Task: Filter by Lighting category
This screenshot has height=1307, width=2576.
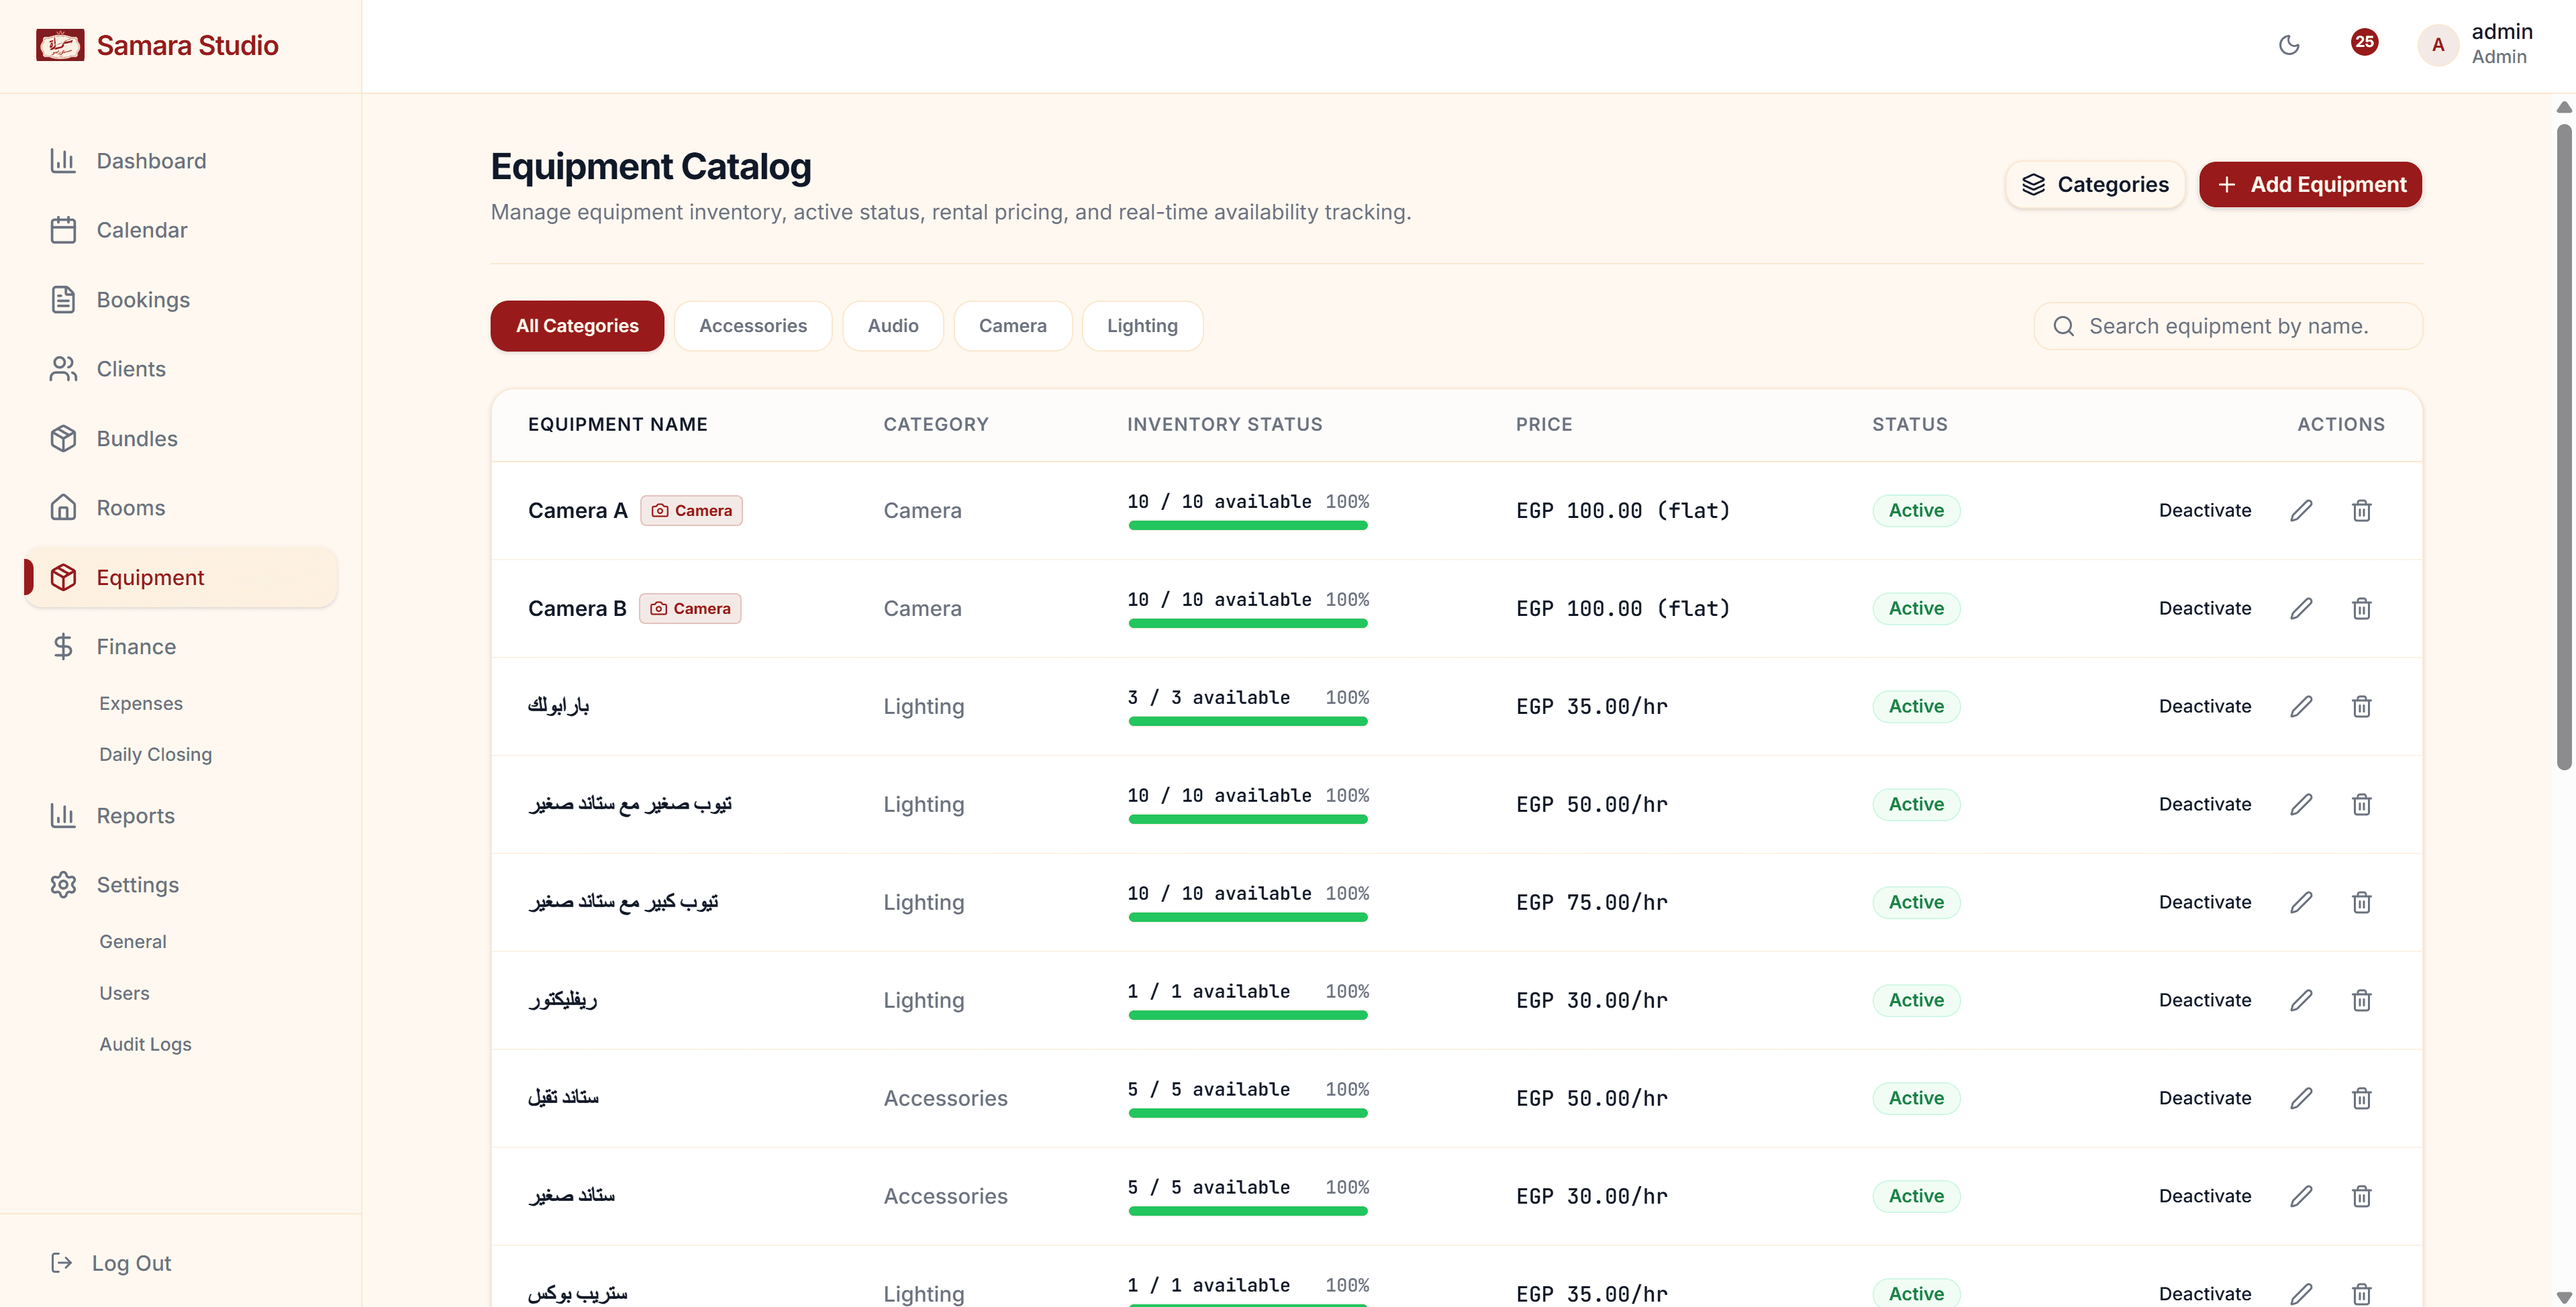Action: tap(1142, 326)
